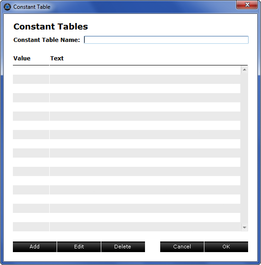Select the first row's Text cell

tap(145, 70)
